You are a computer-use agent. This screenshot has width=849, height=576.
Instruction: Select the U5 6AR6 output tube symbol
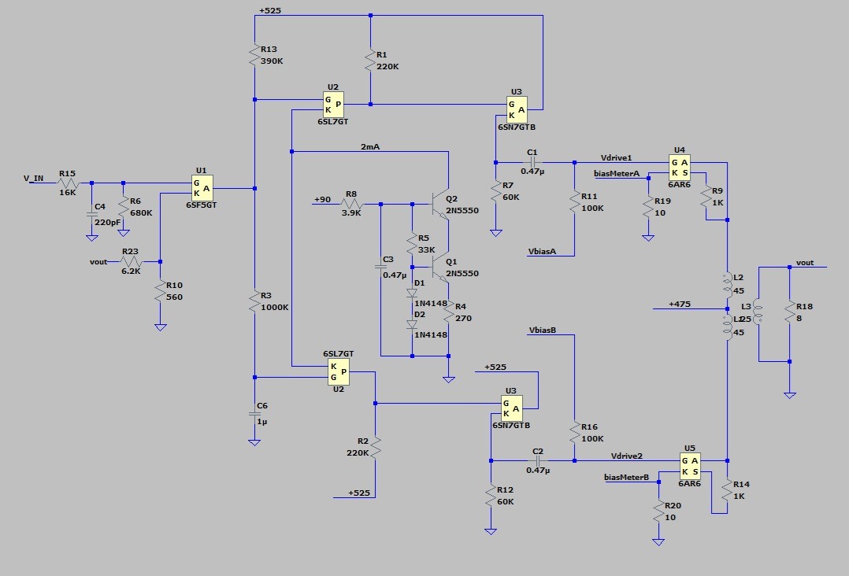coord(690,466)
